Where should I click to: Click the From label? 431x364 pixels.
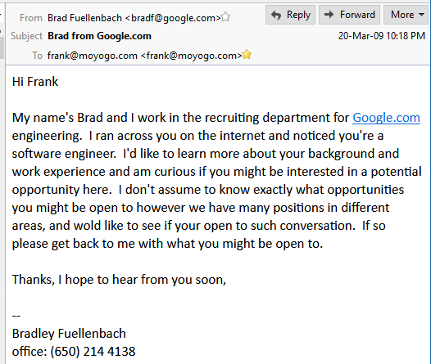[x=31, y=18]
